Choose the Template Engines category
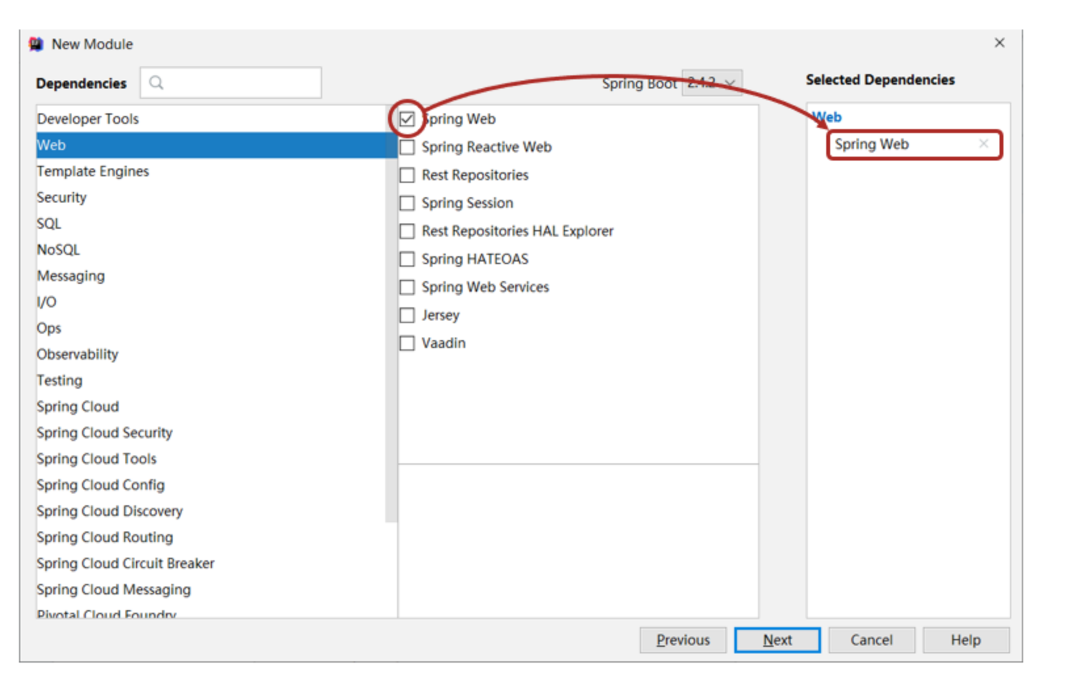 [x=211, y=172]
